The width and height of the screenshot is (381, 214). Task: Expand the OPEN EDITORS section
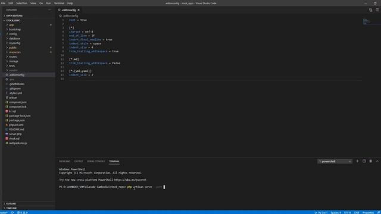(14, 15)
